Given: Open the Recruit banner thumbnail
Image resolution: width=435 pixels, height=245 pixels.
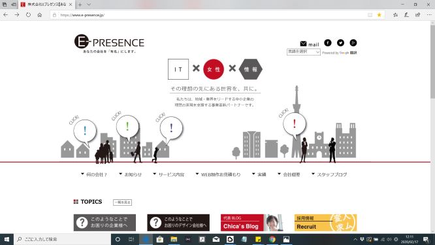Looking at the screenshot, I should click(325, 223).
